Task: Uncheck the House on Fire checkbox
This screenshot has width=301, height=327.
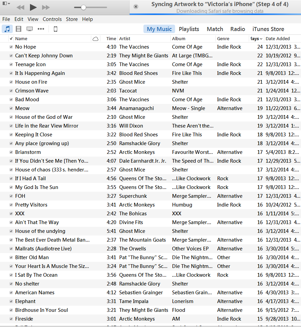Action: click(11, 82)
